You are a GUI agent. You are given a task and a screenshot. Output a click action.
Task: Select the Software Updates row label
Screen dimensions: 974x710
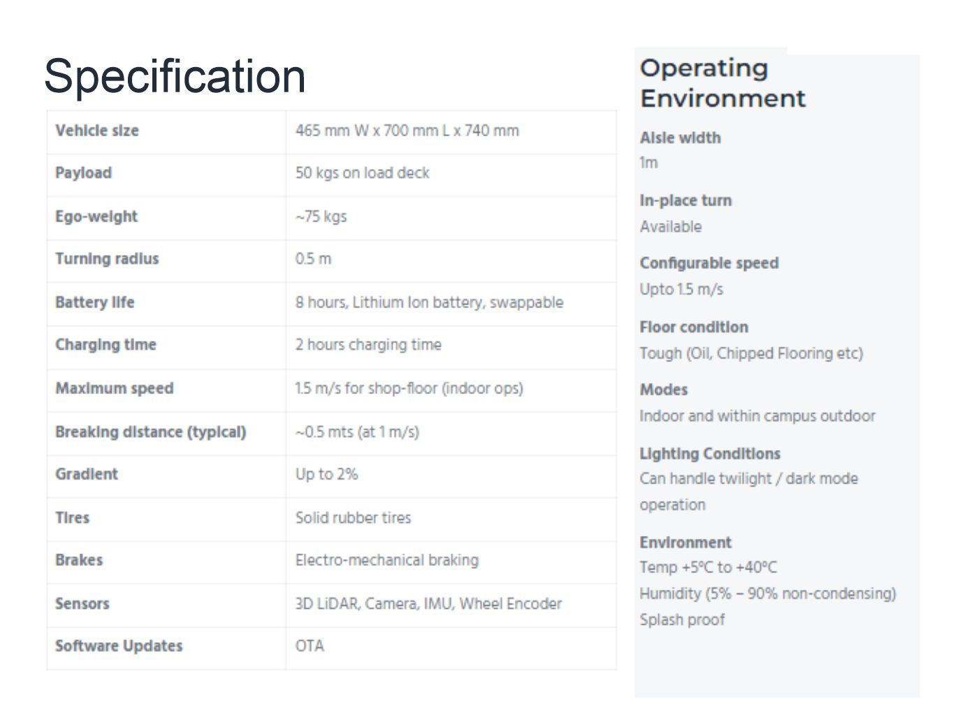(x=119, y=646)
